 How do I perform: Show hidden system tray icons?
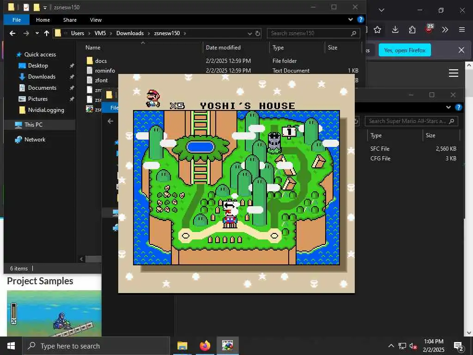(391, 346)
